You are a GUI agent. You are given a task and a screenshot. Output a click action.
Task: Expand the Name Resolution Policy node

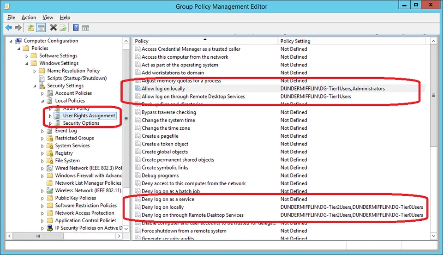[x=35, y=71]
